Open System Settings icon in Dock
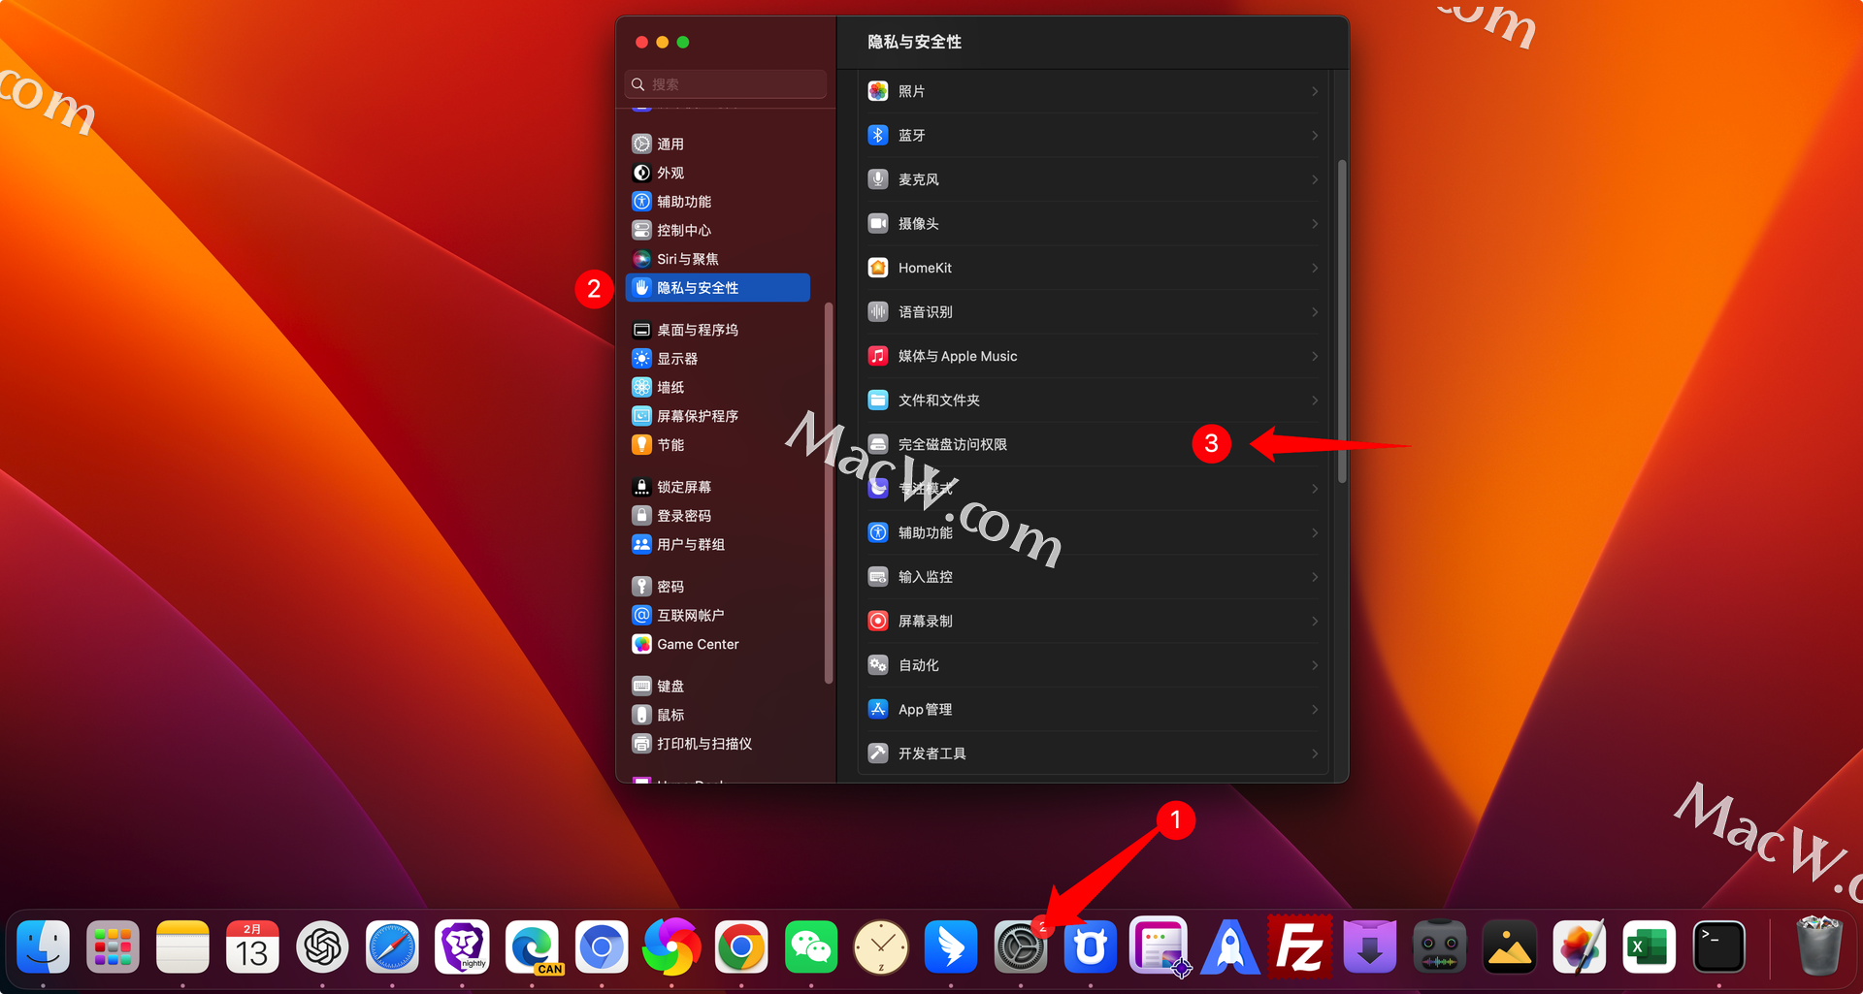The image size is (1863, 994). tap(1021, 946)
